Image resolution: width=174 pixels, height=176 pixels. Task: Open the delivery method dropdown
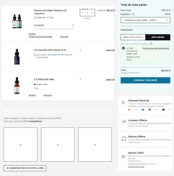point(145,20)
